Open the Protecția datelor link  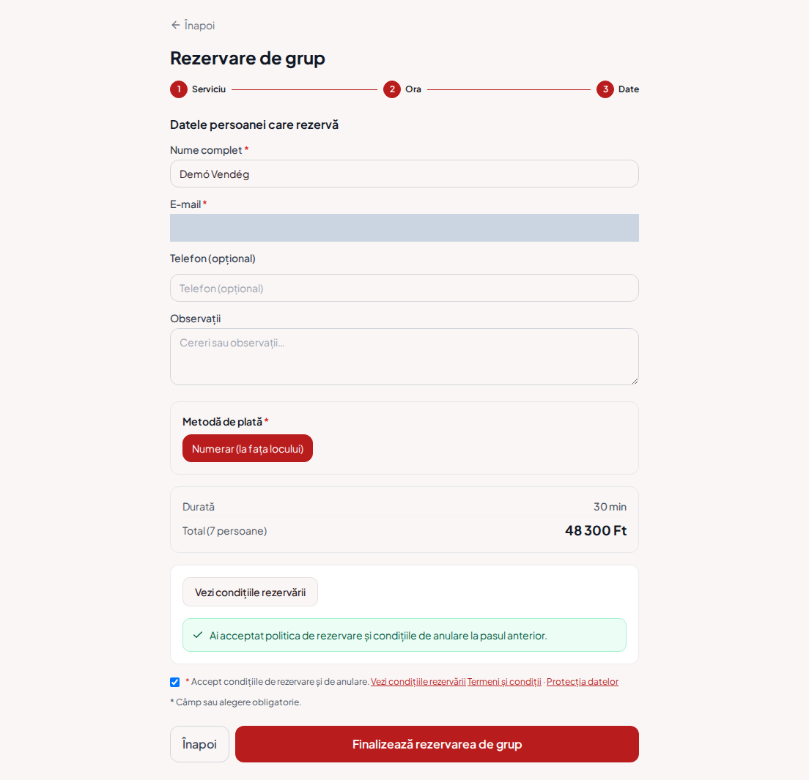(x=583, y=682)
